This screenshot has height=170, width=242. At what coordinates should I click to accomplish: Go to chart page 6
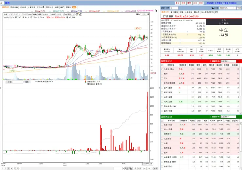click(x=17, y=168)
